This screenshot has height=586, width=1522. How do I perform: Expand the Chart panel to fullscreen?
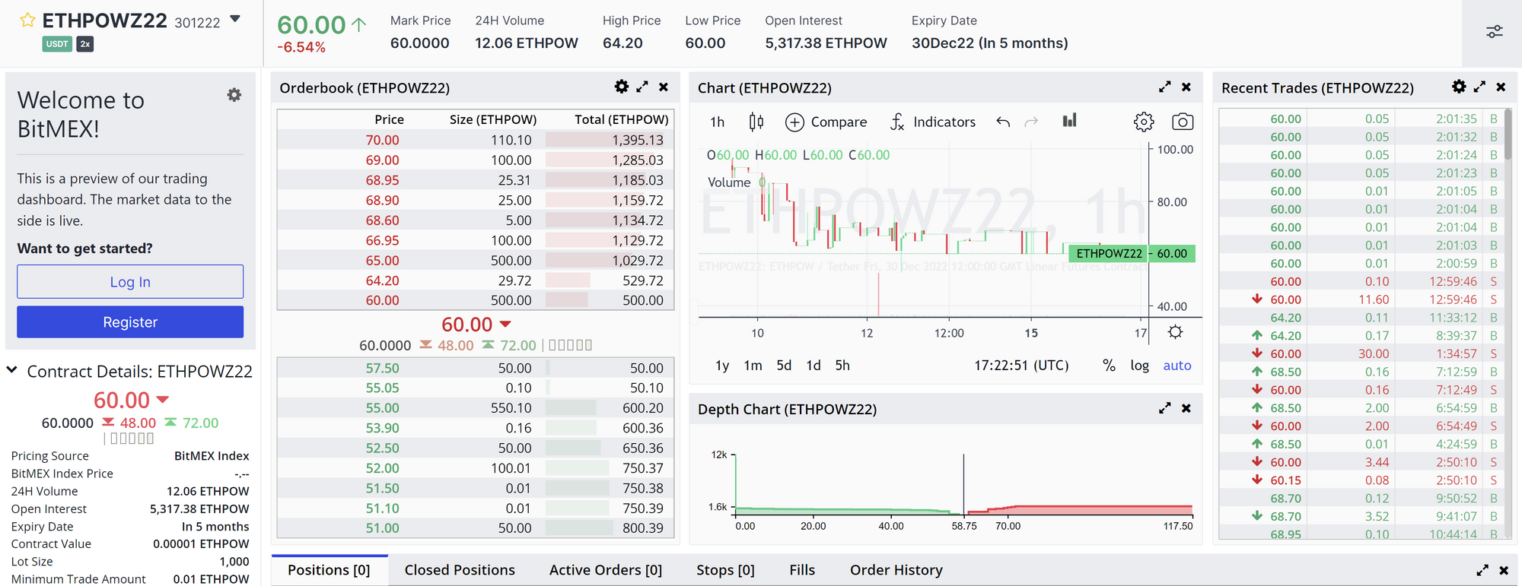pos(1164,87)
